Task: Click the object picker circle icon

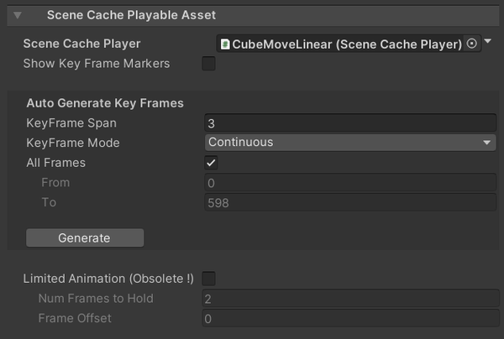Action: pos(472,44)
